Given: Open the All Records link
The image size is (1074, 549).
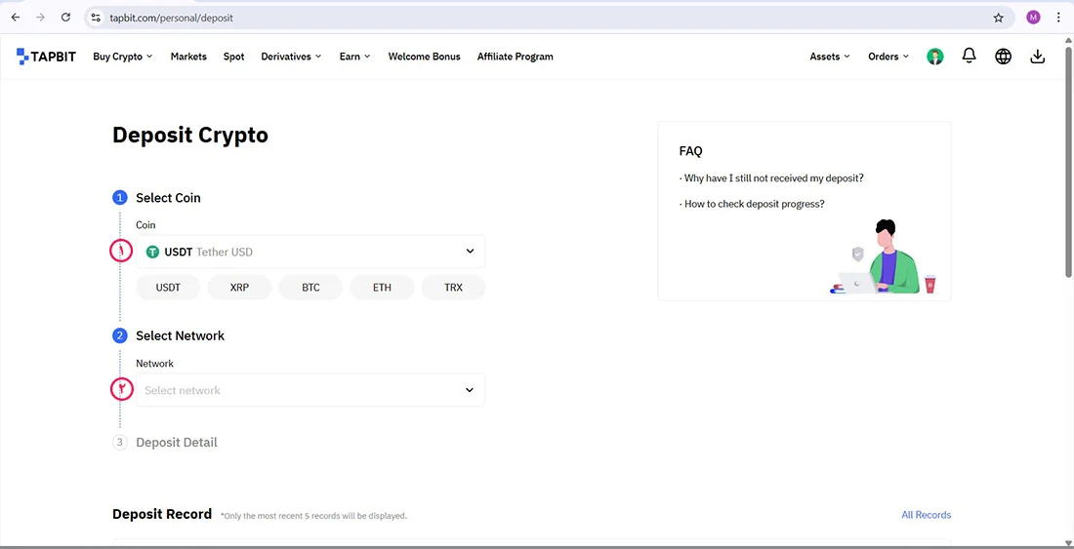Looking at the screenshot, I should (x=926, y=515).
